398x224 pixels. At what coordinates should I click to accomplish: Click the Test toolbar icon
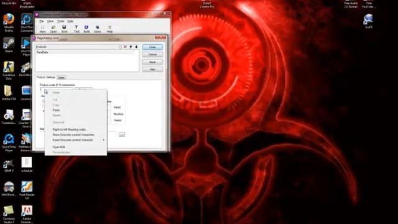[76, 29]
